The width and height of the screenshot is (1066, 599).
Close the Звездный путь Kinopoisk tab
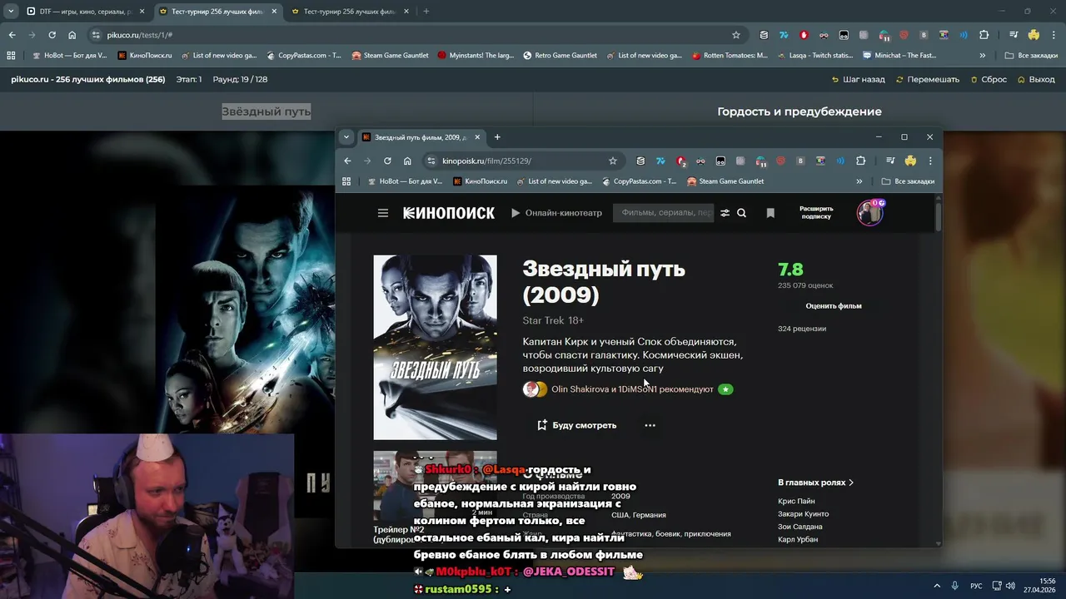(477, 137)
